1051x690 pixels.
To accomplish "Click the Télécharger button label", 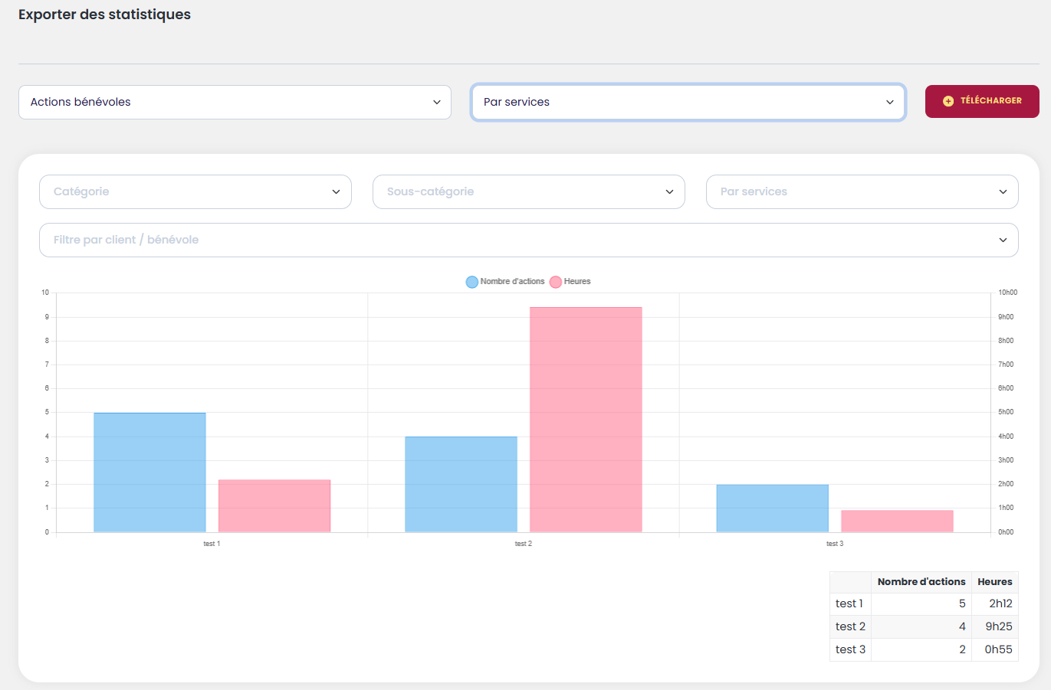I will click(x=990, y=101).
